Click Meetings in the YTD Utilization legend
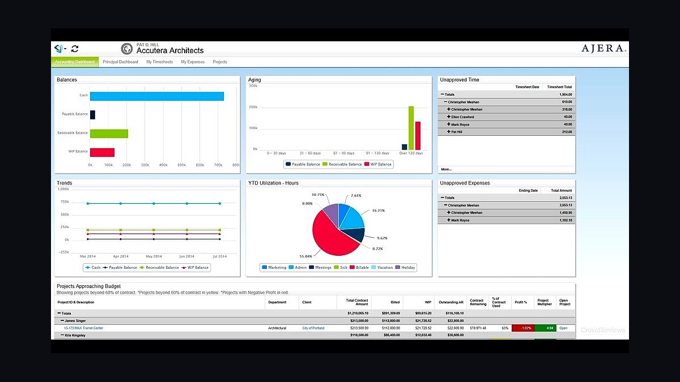Screen dimensions: 680x382 320,267
